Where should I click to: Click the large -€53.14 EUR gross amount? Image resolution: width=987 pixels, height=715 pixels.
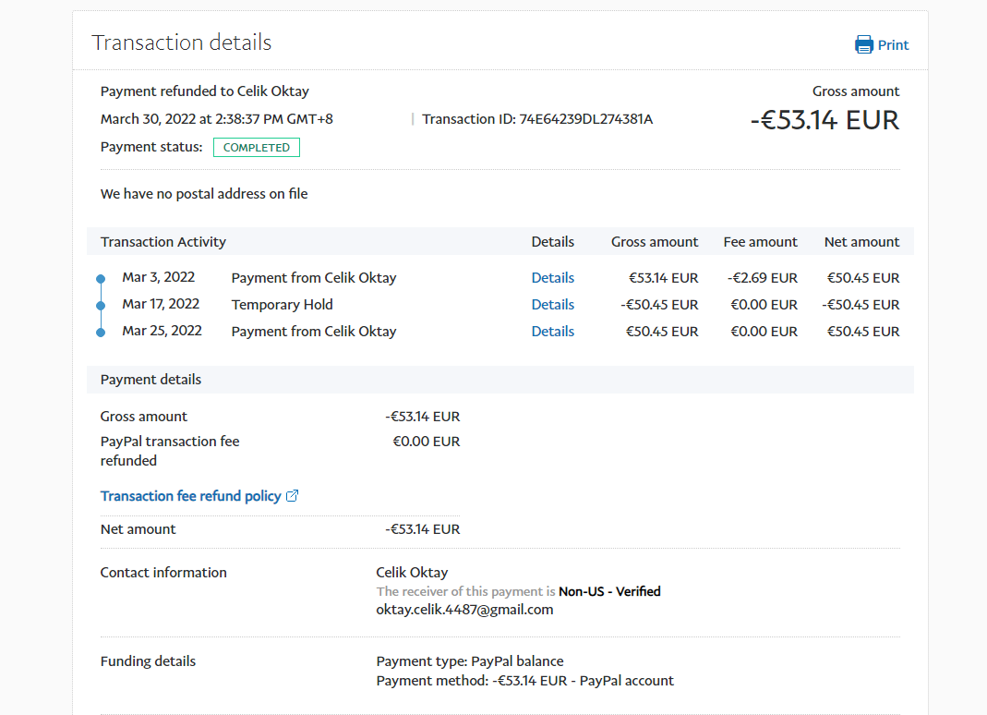824,120
